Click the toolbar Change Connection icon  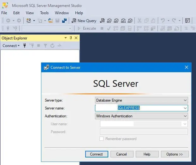point(15,28)
